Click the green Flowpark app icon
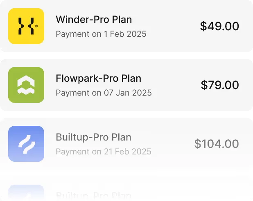The height and width of the screenshot is (201, 253). [x=26, y=85]
